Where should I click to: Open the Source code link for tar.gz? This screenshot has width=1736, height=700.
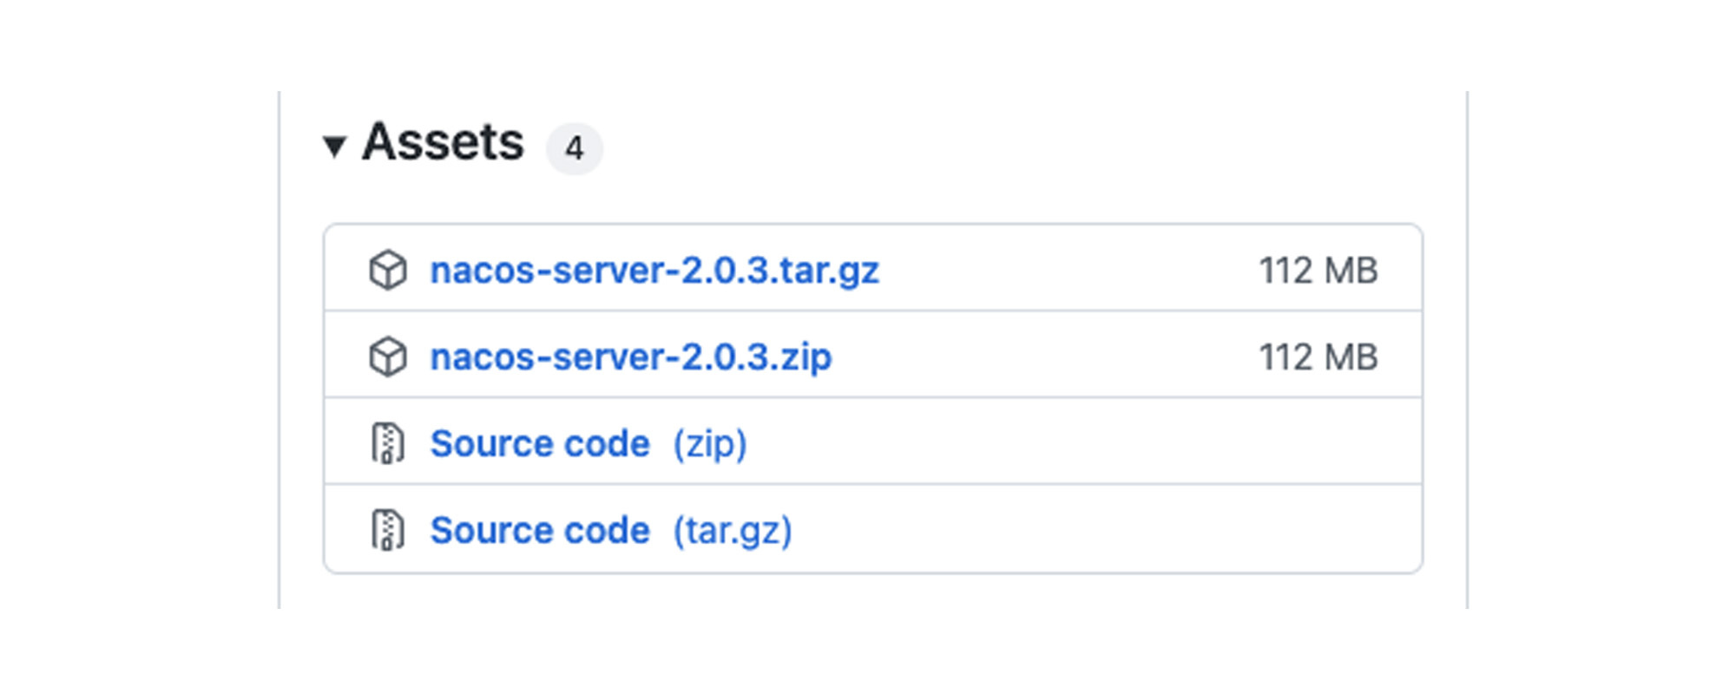(540, 530)
